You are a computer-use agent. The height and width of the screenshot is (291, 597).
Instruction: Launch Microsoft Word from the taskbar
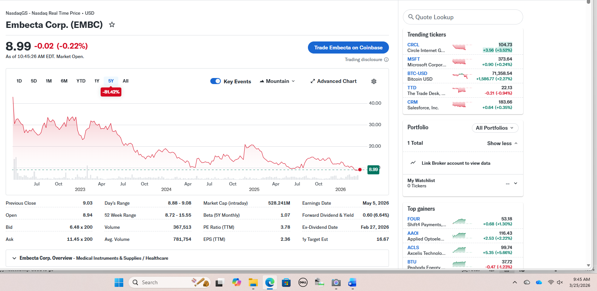pyautogui.click(x=352, y=282)
